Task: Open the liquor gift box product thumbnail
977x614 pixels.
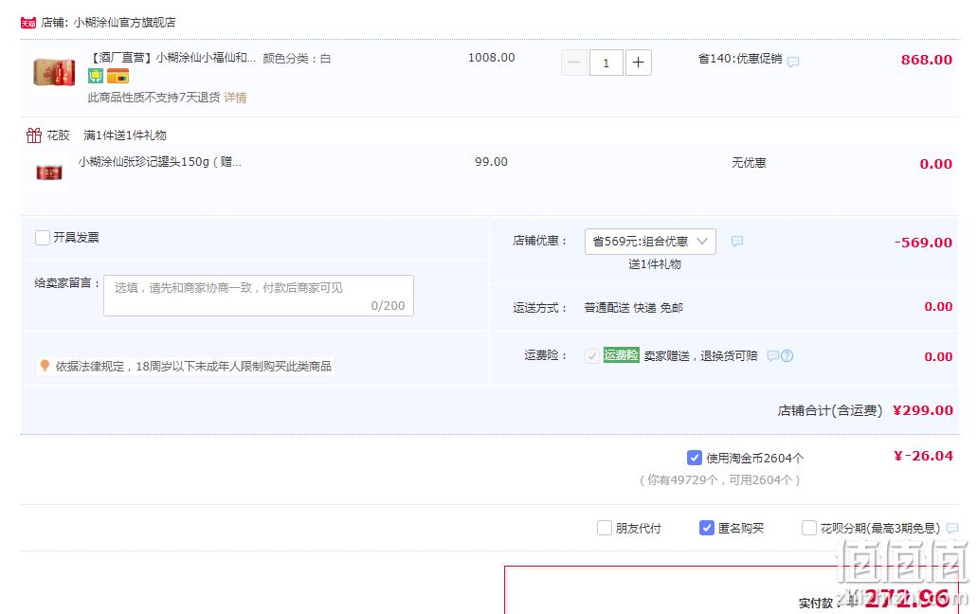Action: (54, 72)
